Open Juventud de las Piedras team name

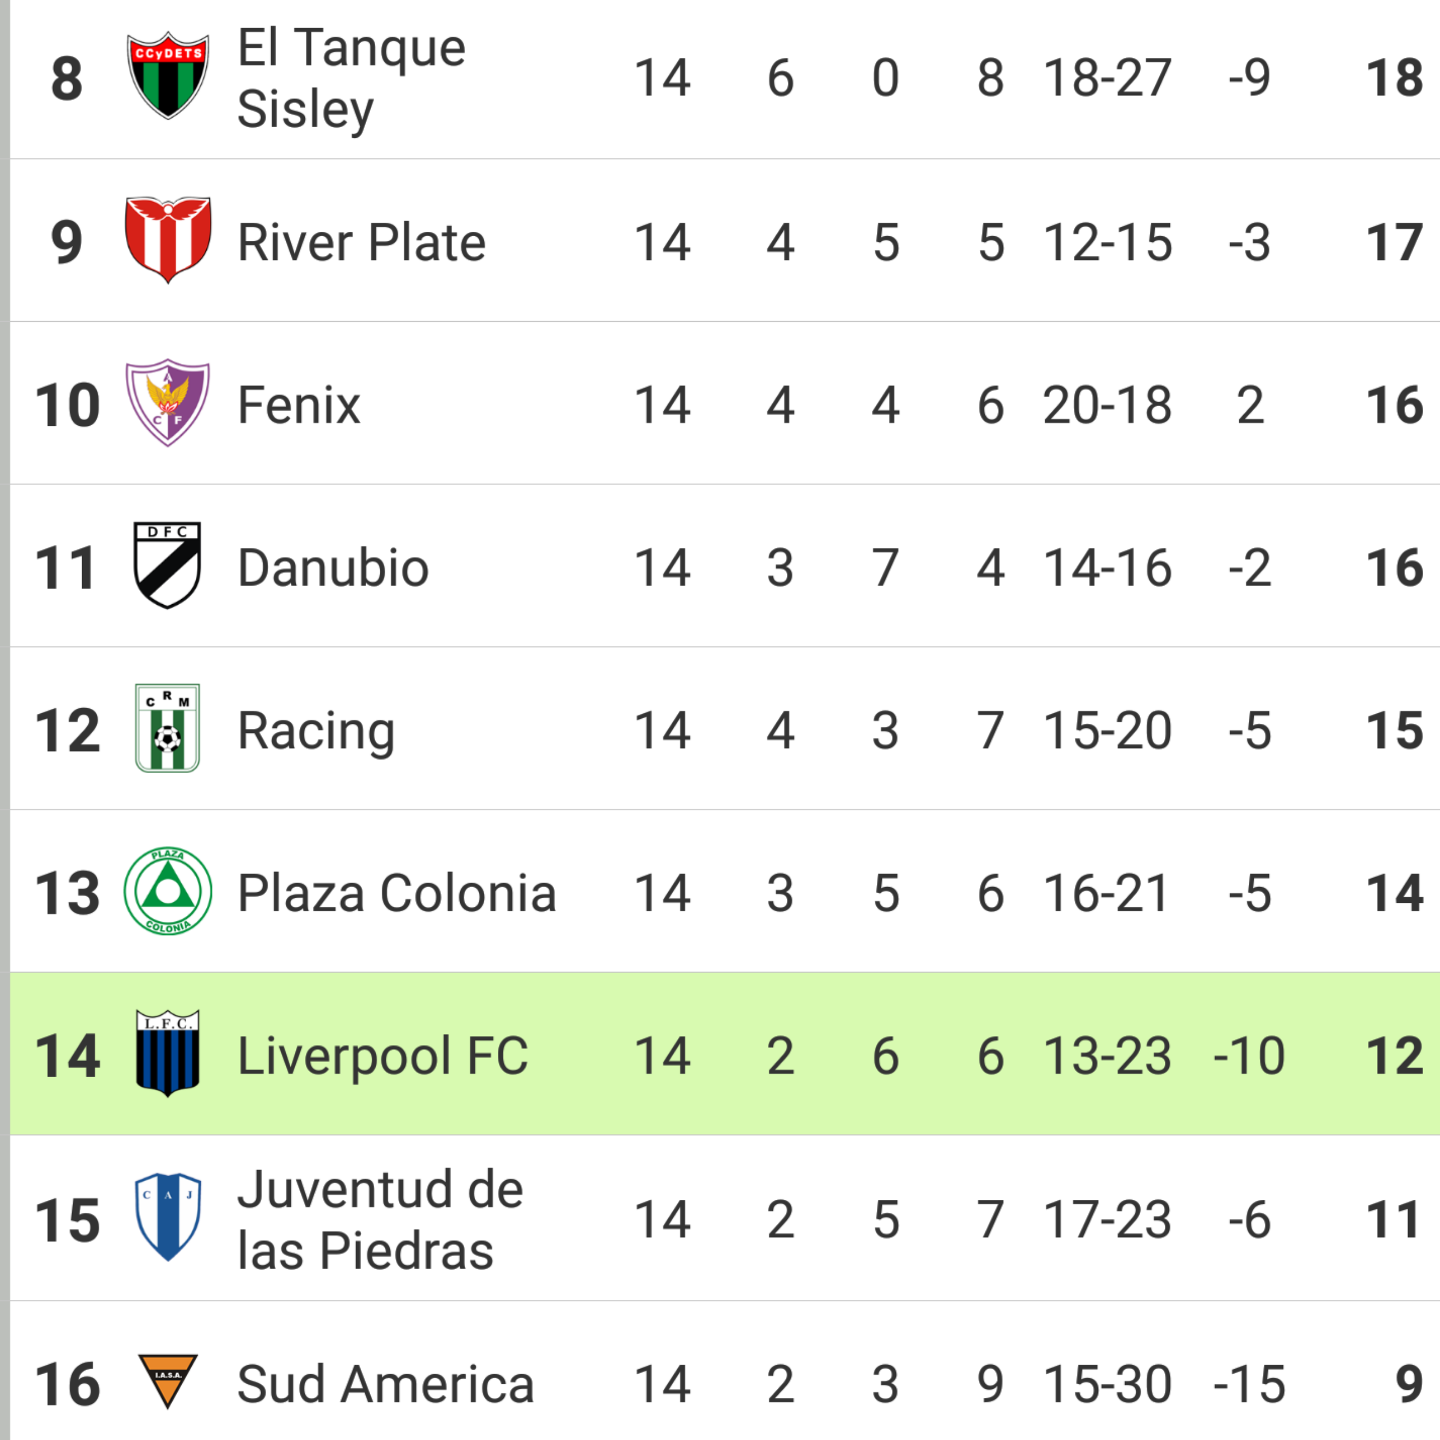(x=380, y=1220)
